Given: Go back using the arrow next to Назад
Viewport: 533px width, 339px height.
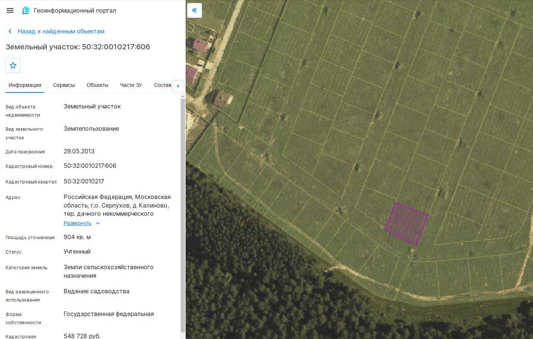Looking at the screenshot, I should pos(10,32).
